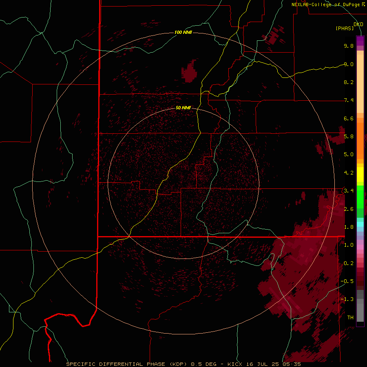This screenshot has height=367, width=367.
Task: Click the dark red echo blob north of radar
Action: [189, 71]
